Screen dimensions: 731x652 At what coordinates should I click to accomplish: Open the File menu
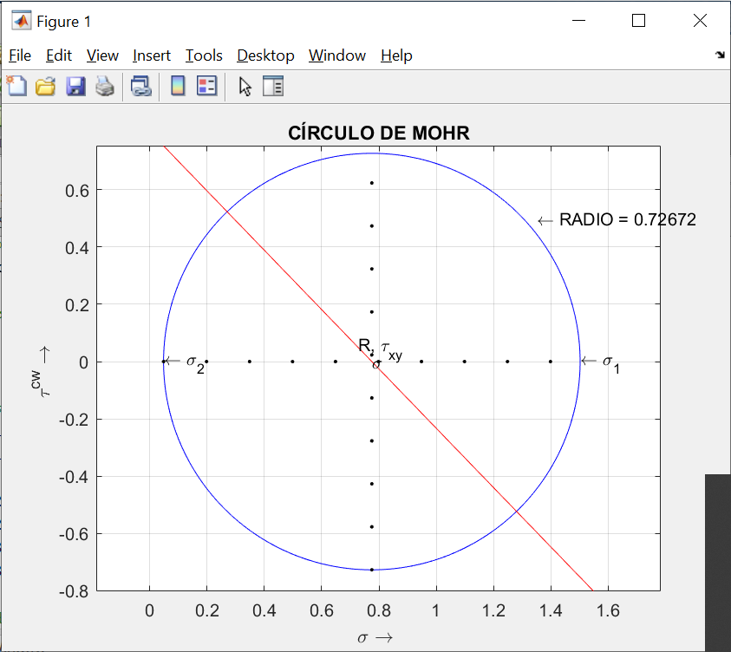[20, 55]
